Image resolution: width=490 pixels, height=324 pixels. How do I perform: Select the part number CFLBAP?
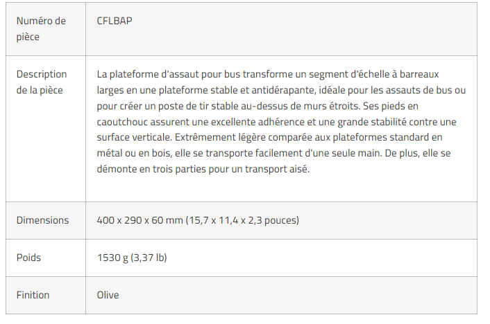point(115,21)
